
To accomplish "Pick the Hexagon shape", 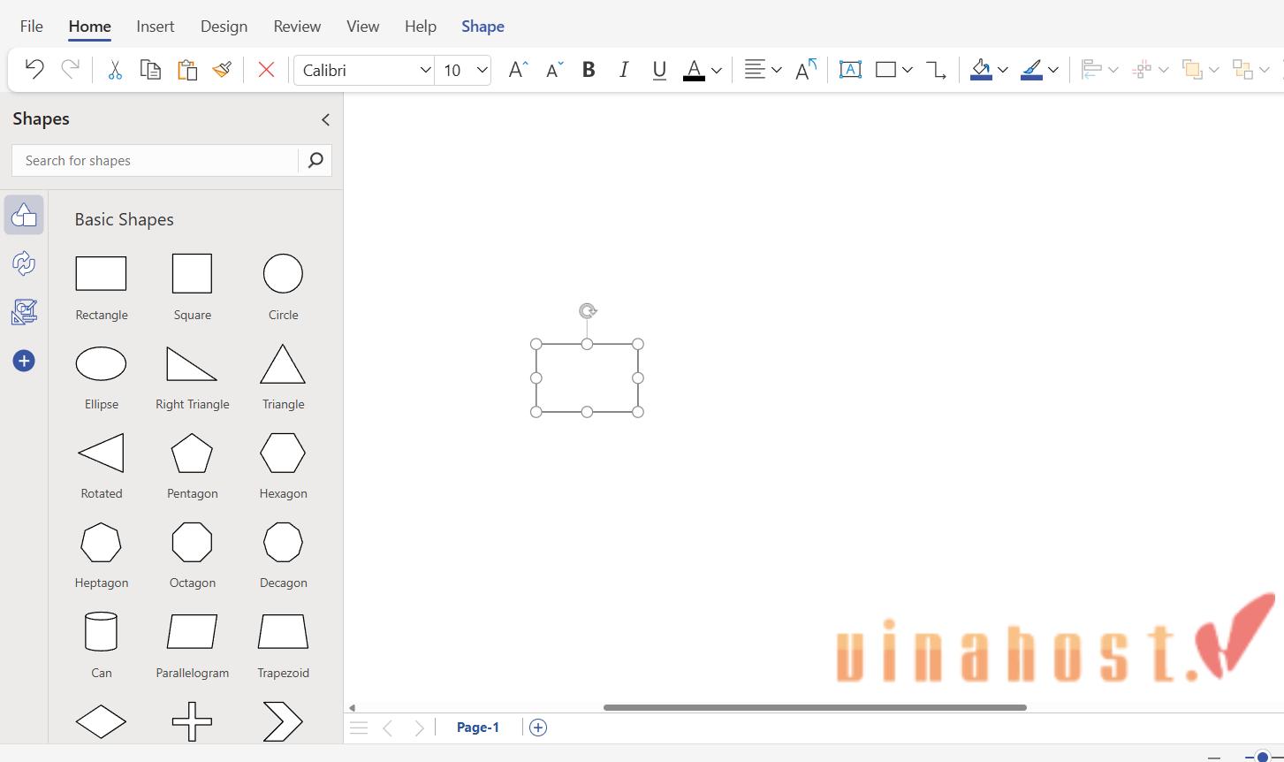I will click(x=283, y=453).
